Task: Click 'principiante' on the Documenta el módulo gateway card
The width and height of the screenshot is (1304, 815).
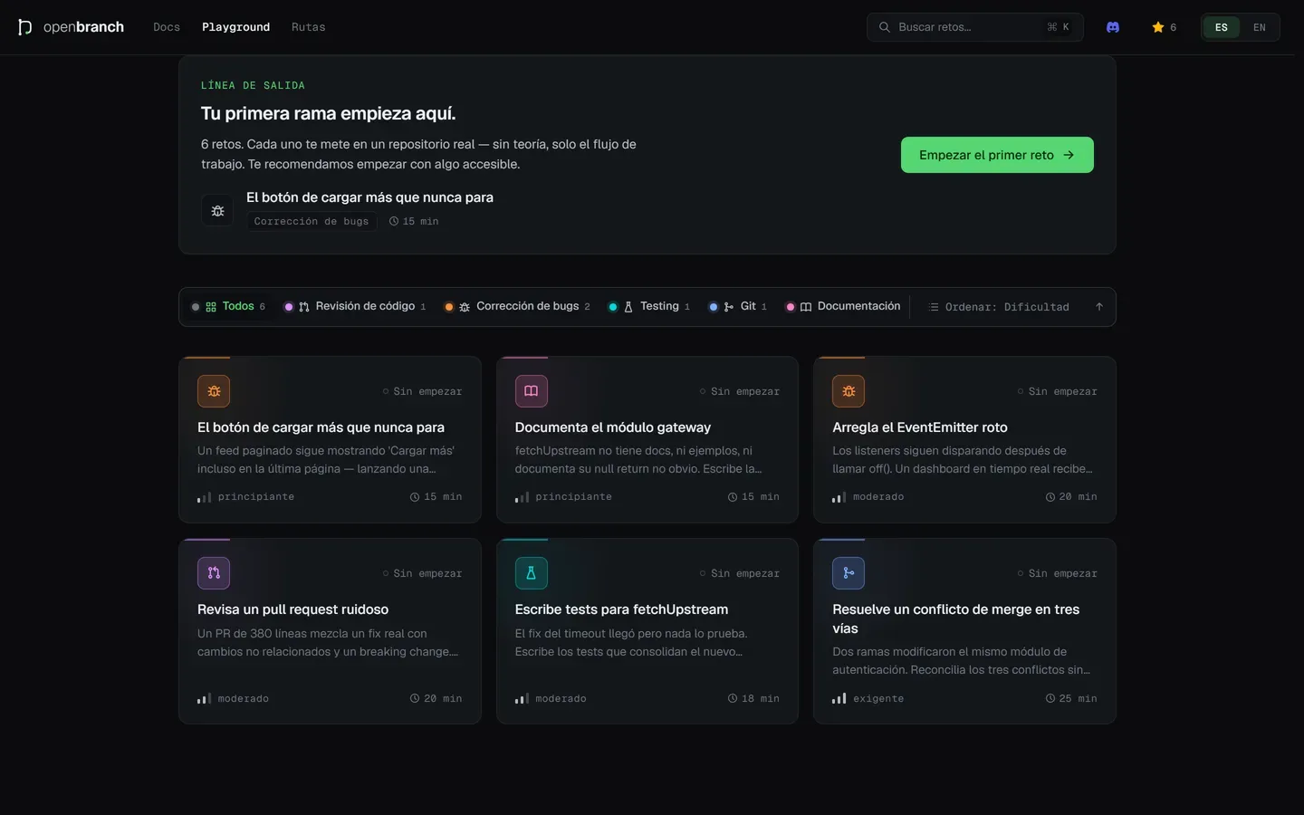Action: pyautogui.click(x=573, y=496)
